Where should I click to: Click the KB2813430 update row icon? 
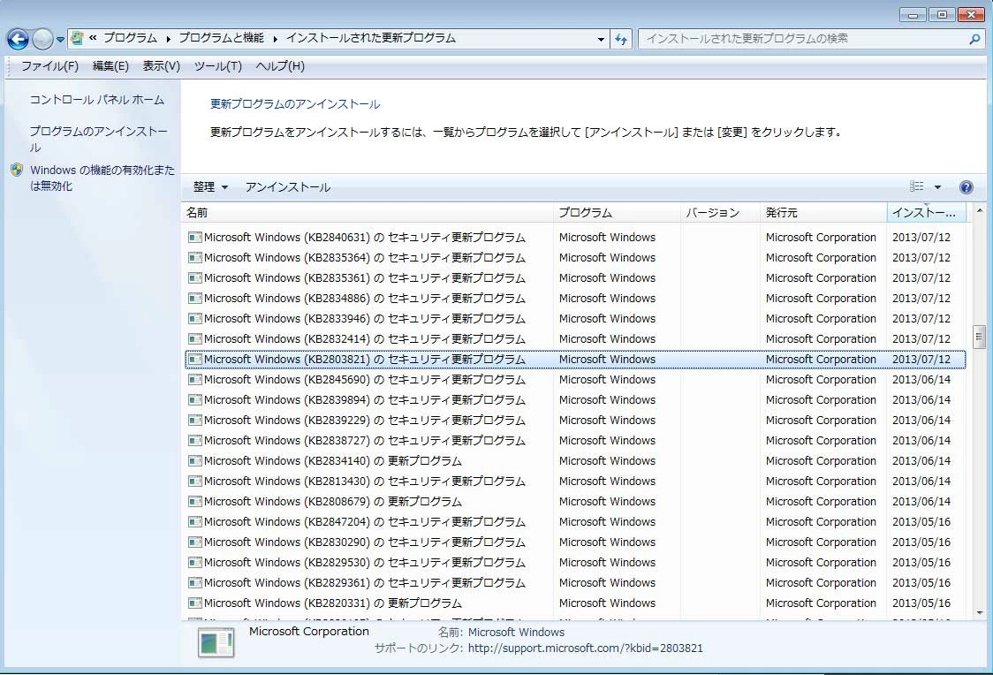[195, 482]
